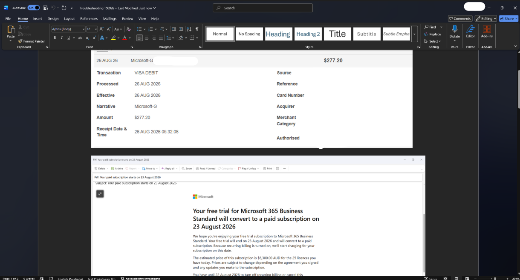Switch to the Layout tab
Screen dimensions: 520x280
click(x=69, y=19)
